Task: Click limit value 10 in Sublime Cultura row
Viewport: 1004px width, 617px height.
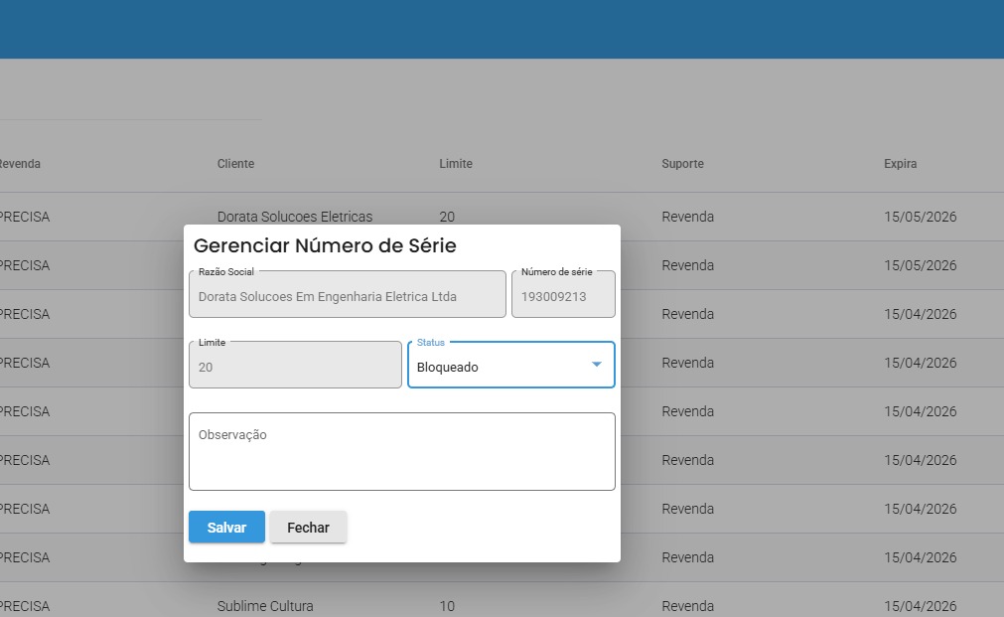Action: [447, 606]
